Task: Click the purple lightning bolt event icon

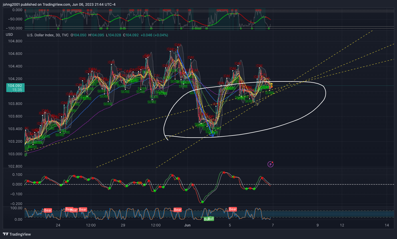Action: 270,164
